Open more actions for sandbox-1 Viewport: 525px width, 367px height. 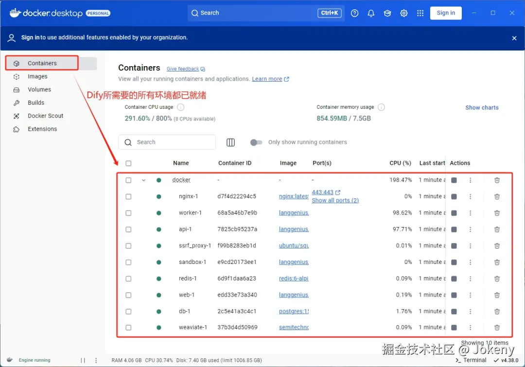[471, 262]
